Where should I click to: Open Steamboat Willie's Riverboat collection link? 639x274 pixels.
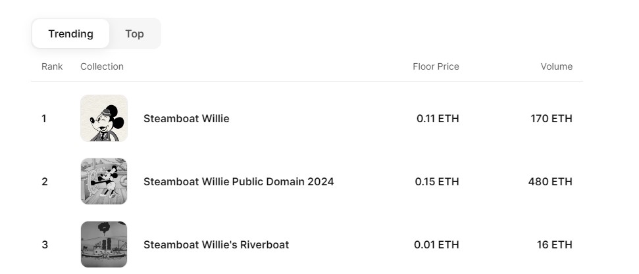click(x=216, y=244)
